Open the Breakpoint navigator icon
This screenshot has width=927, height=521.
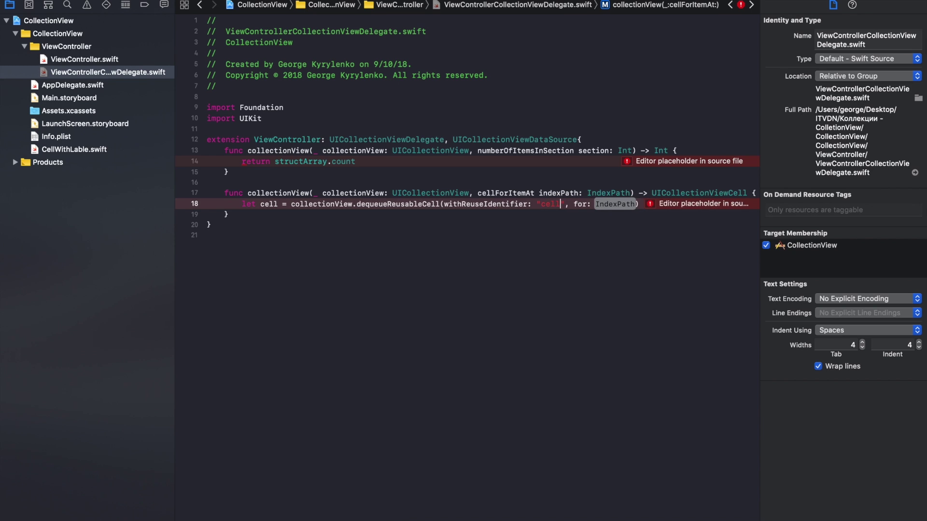coord(144,5)
